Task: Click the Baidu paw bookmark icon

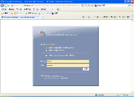Action: [53, 13]
